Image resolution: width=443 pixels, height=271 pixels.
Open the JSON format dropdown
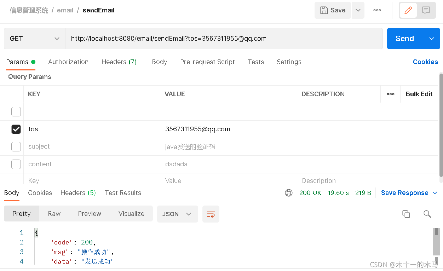click(x=177, y=214)
